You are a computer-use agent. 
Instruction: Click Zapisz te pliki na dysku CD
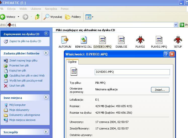point(25,41)
